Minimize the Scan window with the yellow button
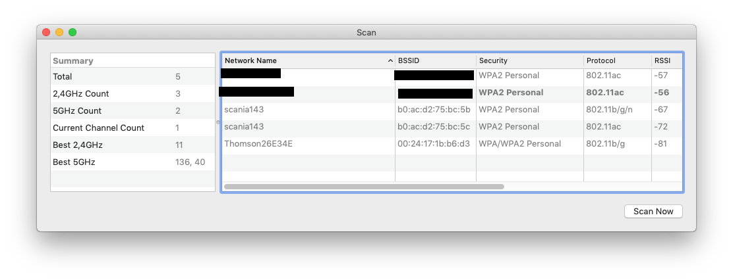Screen dimensions: 733x280 (x=59, y=32)
